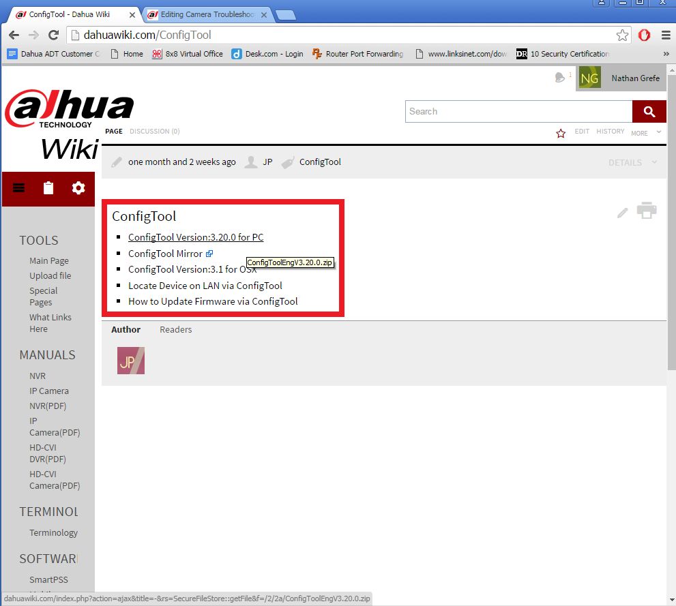Open ConfigTool Version:3.1 for OSX link
Screen dimensions: 676x606
[x=192, y=269]
